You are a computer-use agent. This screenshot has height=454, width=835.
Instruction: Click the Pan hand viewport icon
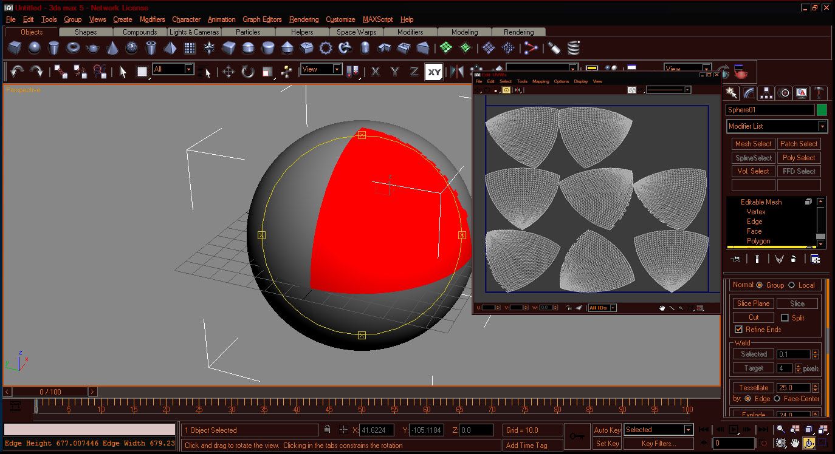795,443
